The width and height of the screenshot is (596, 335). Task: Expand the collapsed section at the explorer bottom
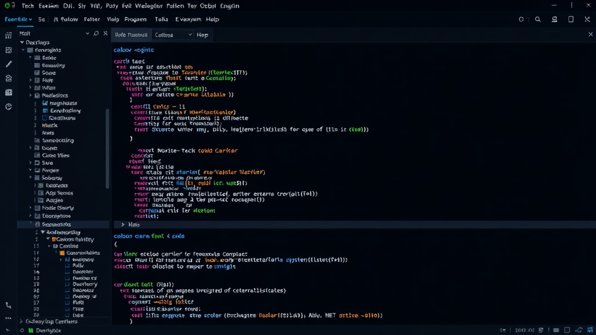pos(22,321)
